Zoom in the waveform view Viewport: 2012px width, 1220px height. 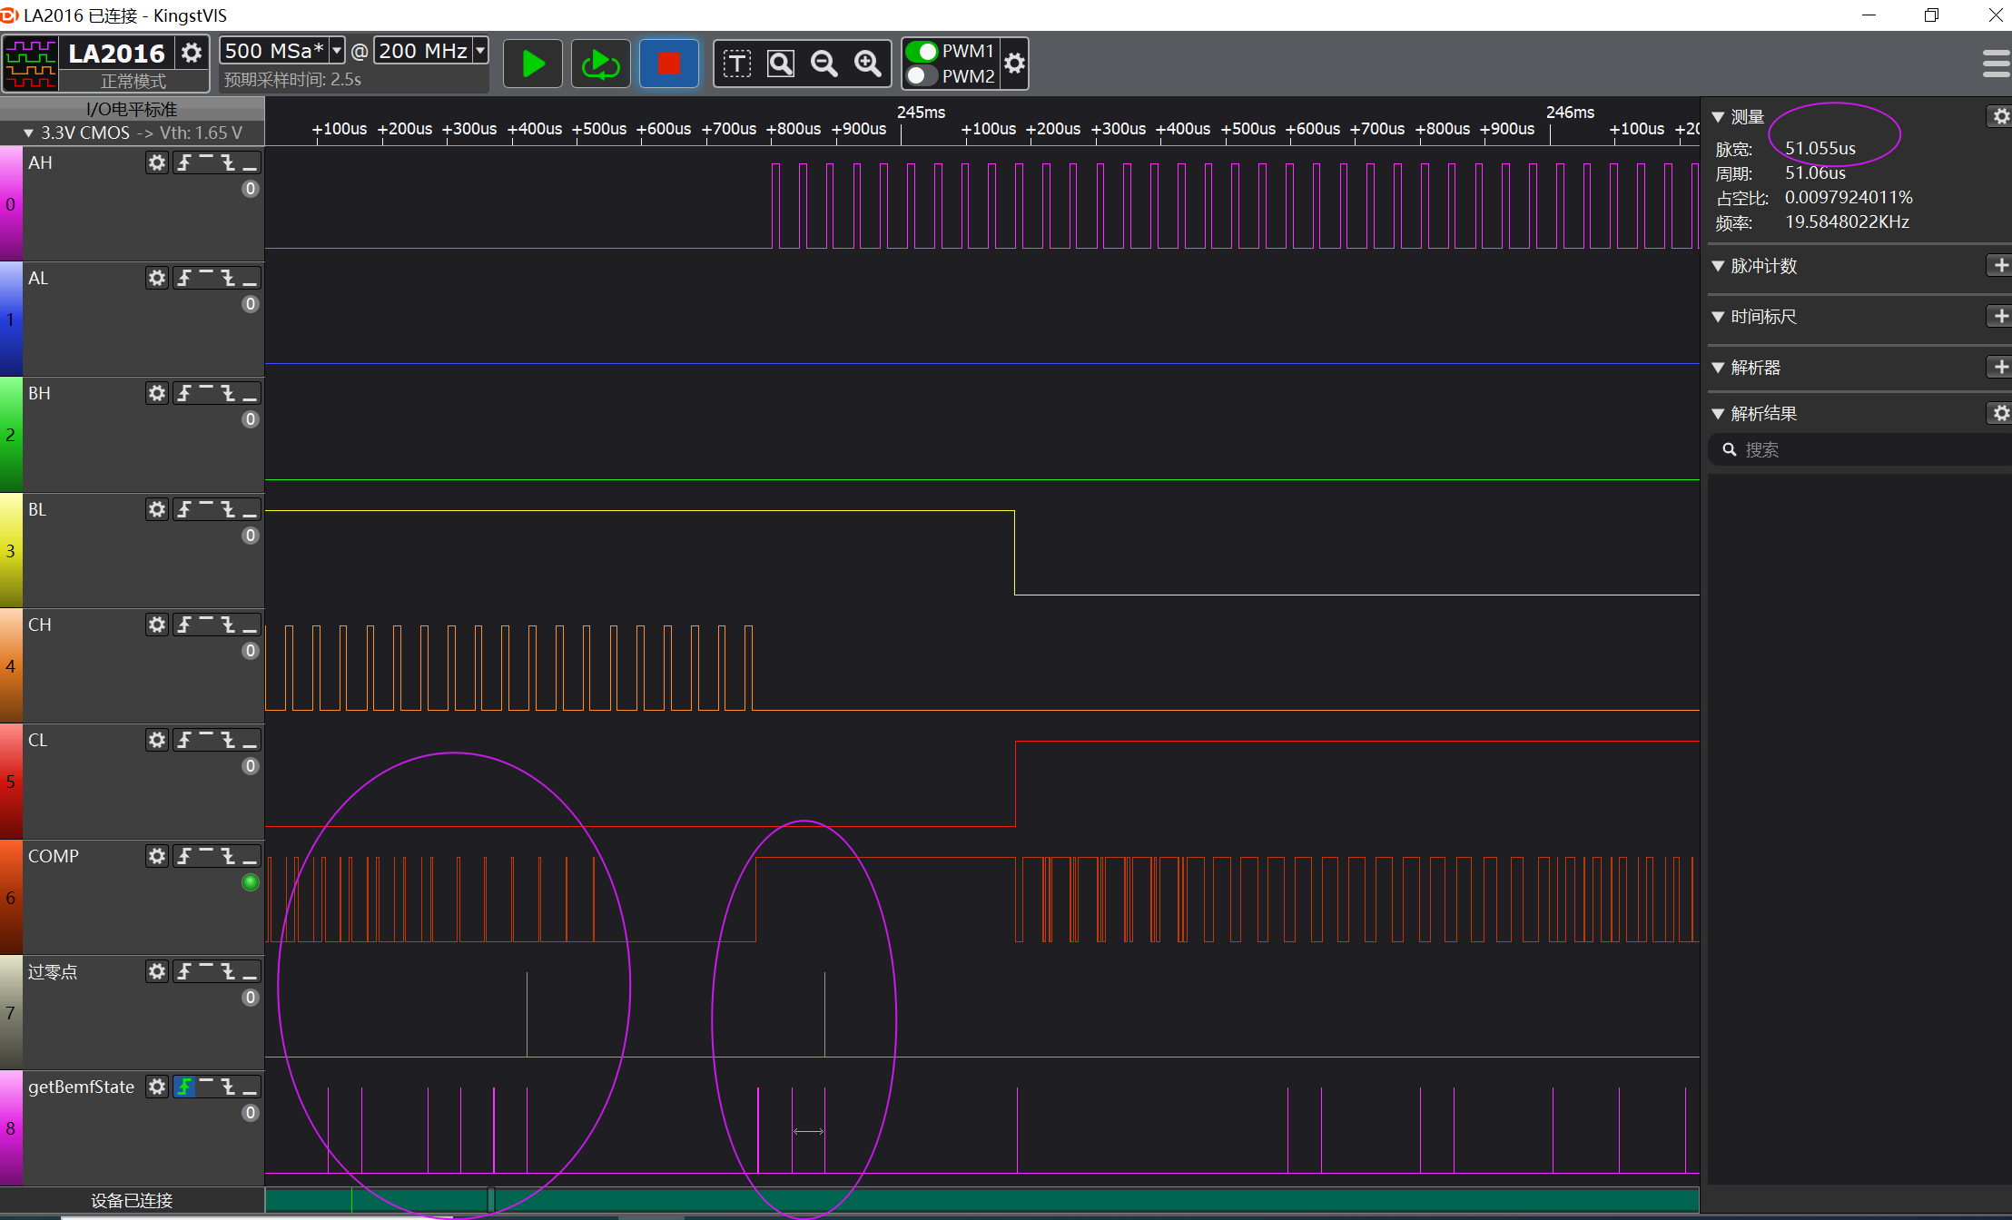point(868,64)
